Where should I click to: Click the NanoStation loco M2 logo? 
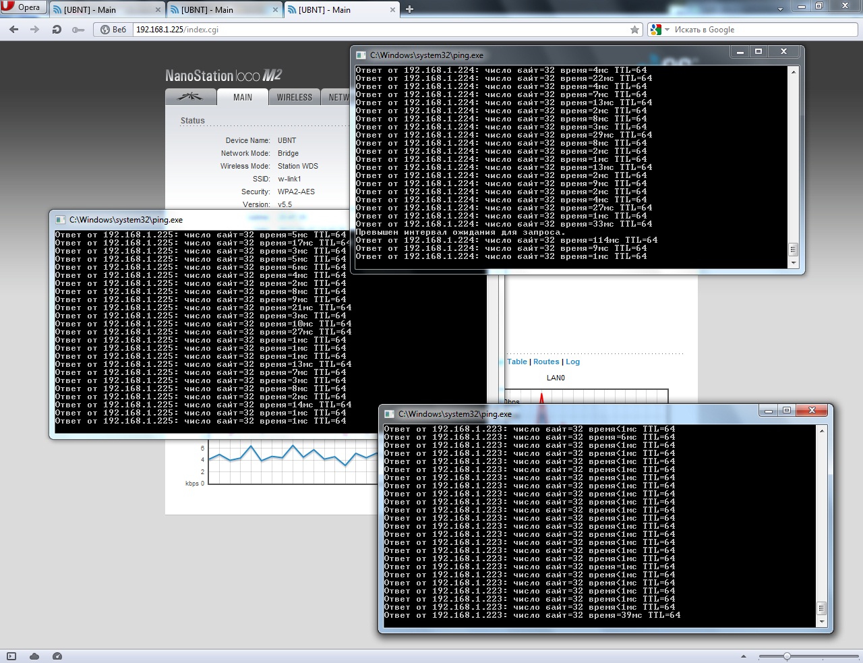point(224,76)
